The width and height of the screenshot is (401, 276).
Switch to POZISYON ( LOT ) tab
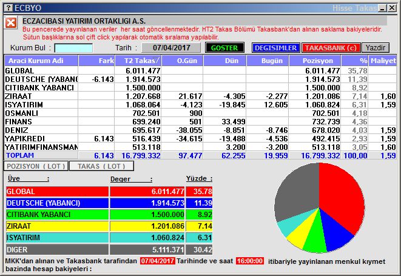(35, 166)
